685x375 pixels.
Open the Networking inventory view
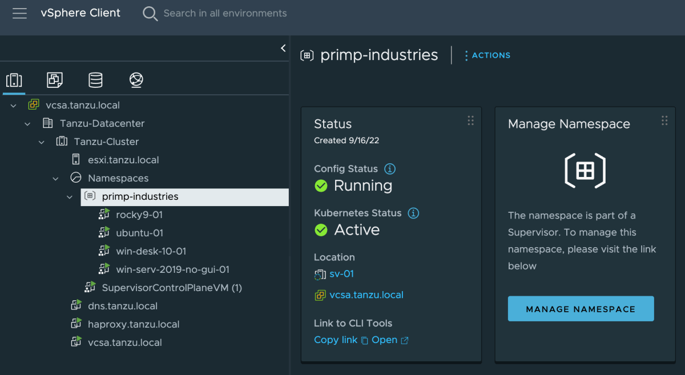[x=136, y=80]
